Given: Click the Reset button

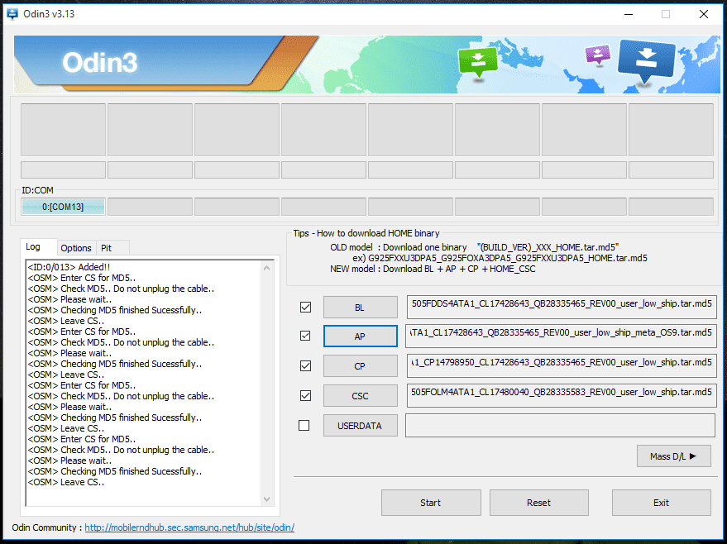Looking at the screenshot, I should click(x=538, y=503).
